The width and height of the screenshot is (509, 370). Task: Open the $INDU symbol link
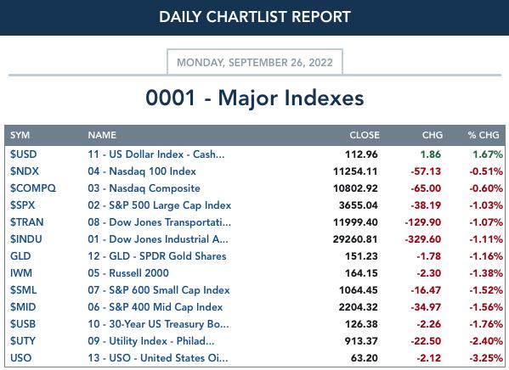tap(26, 239)
